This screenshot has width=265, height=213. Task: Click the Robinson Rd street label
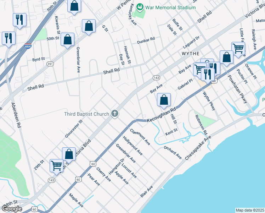point(201,125)
